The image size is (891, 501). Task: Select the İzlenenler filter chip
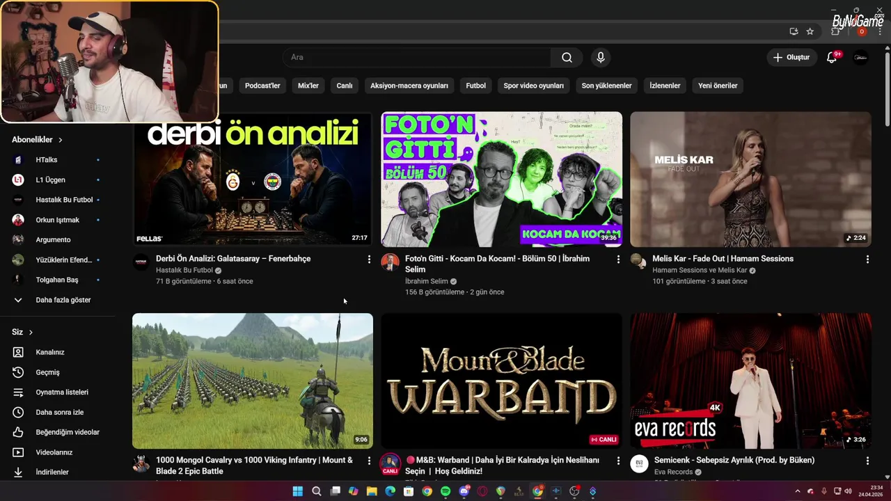pyautogui.click(x=665, y=86)
